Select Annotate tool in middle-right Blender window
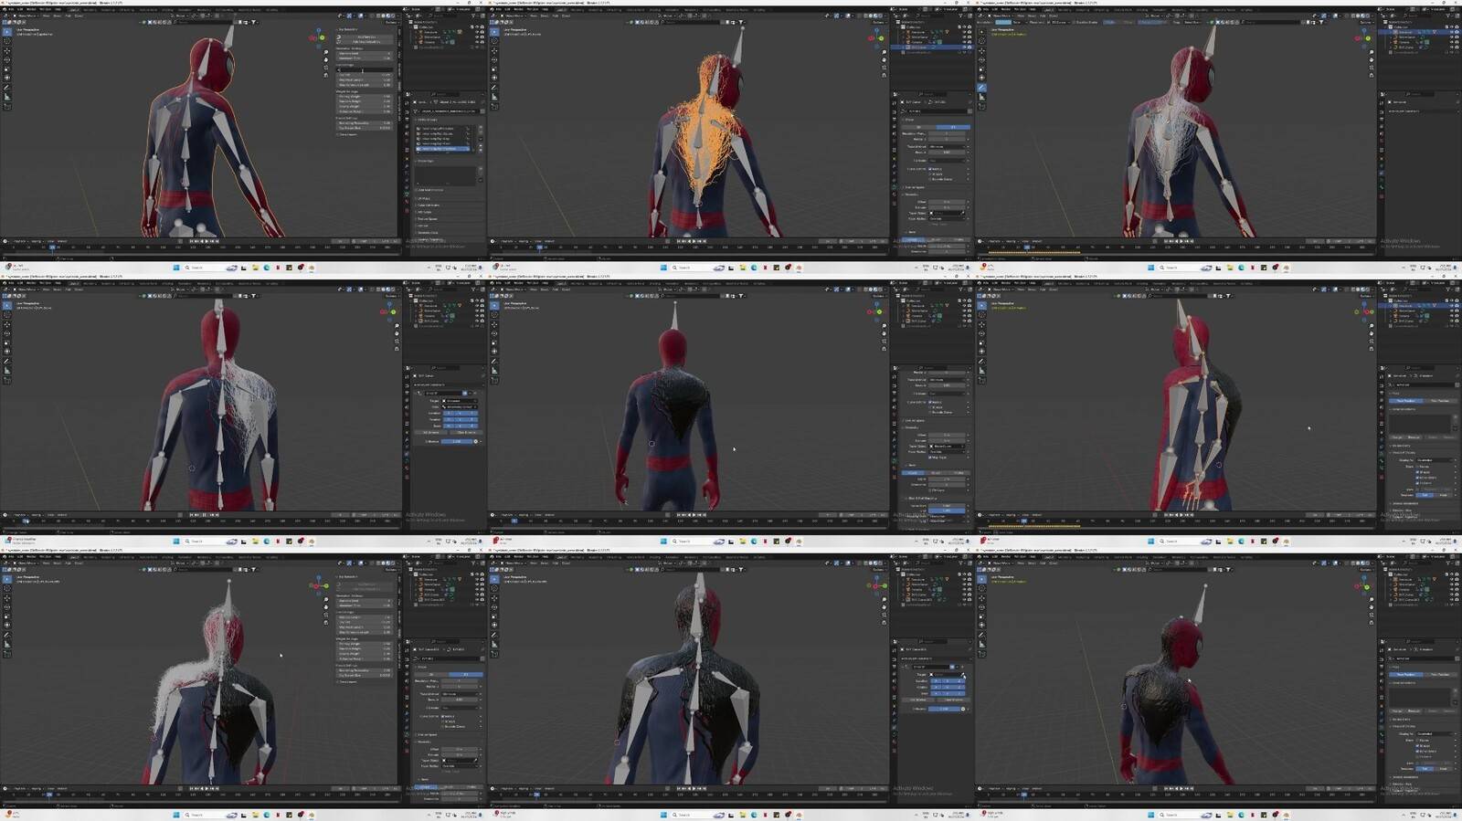The image size is (1462, 821). [x=981, y=362]
